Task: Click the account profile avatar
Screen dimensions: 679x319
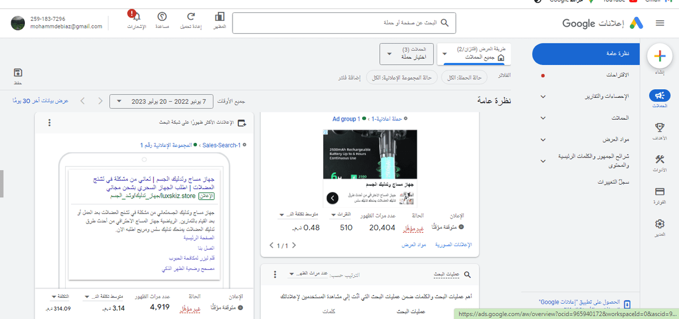Action: coord(18,23)
